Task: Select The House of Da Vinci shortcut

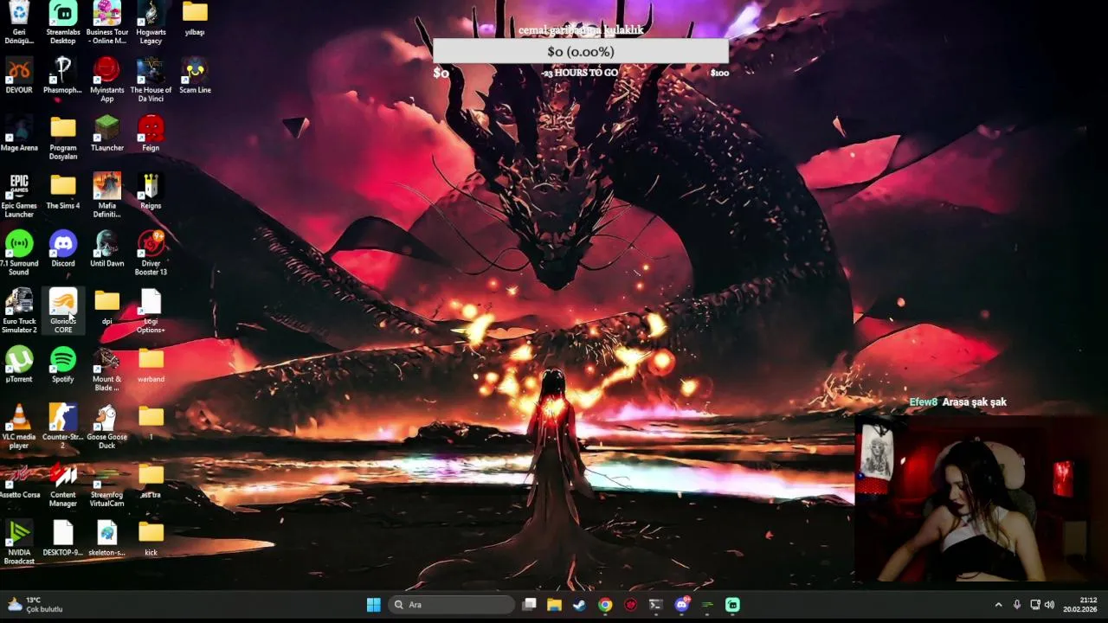Action: pos(151,80)
